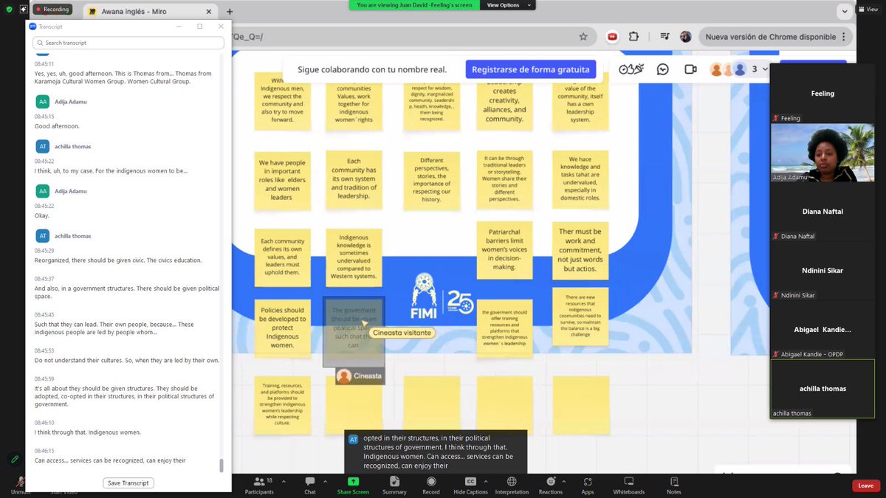
Task: Click Save Transcript button
Action: click(128, 483)
